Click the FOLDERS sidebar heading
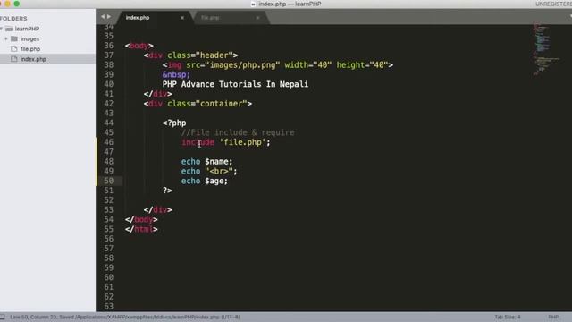This screenshot has height=322, width=572. (13, 18)
